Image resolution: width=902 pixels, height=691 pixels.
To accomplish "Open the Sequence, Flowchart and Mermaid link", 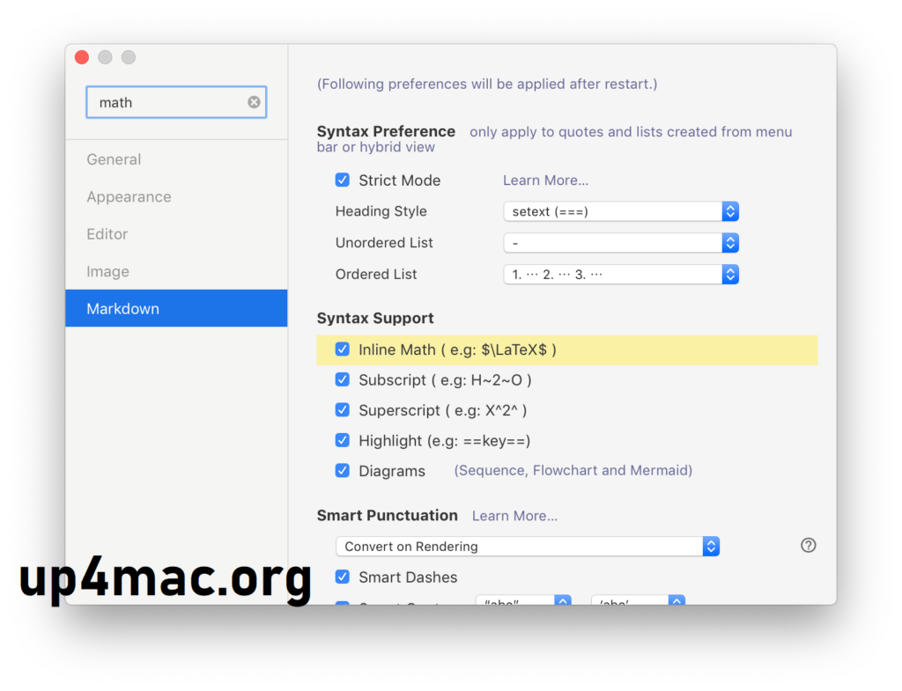I will tap(573, 470).
